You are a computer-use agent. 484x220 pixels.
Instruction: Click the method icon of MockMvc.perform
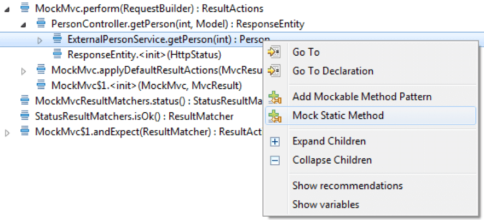point(25,8)
